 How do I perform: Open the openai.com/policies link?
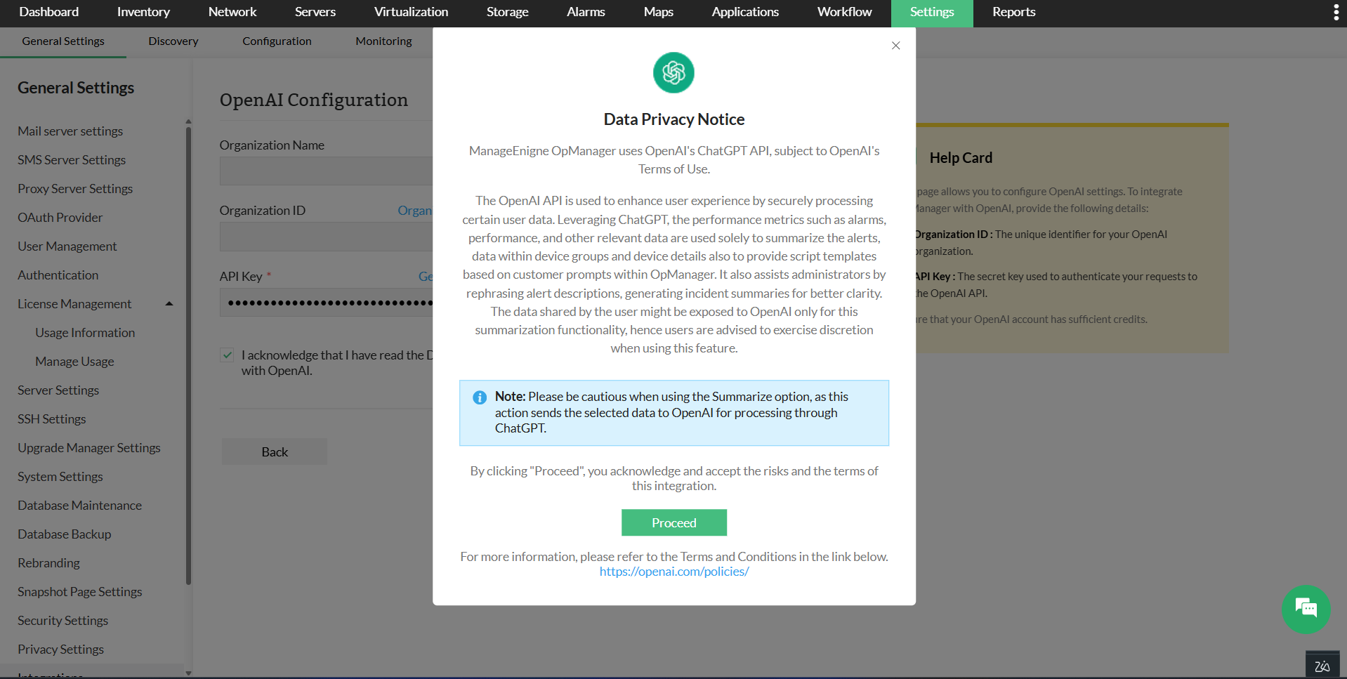(x=673, y=572)
